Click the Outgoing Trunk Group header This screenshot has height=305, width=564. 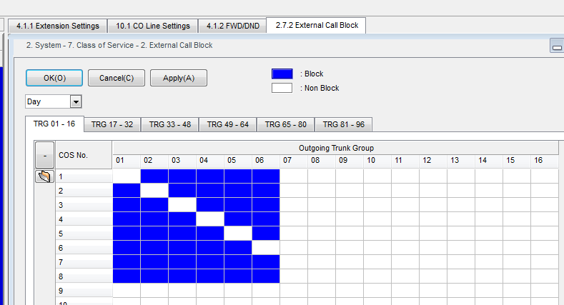[335, 148]
